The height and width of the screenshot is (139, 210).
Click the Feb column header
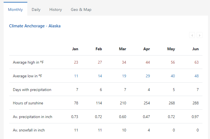coord(99,49)
